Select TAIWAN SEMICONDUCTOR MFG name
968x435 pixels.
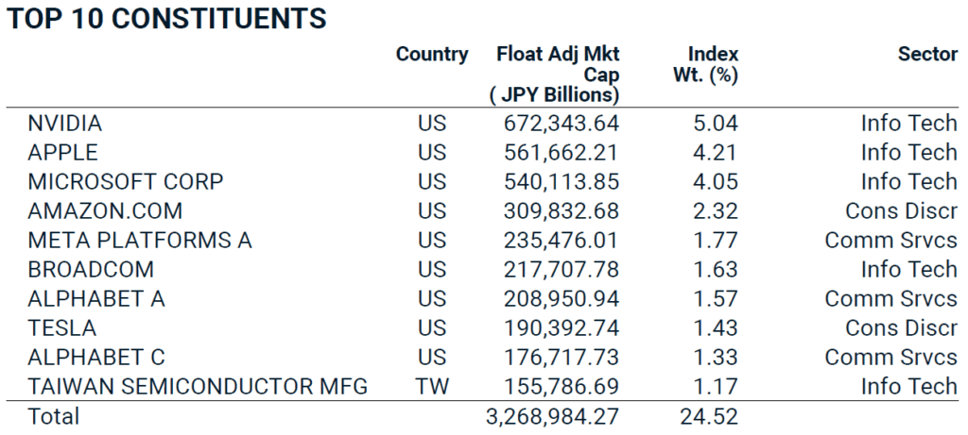click(198, 386)
